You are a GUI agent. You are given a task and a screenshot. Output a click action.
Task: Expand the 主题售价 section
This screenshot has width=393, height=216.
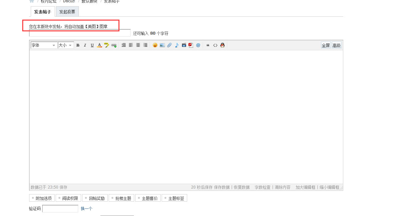click(148, 198)
